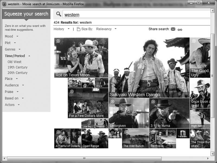Expand the Mood filter
The width and height of the screenshot is (217, 163).
11,36
